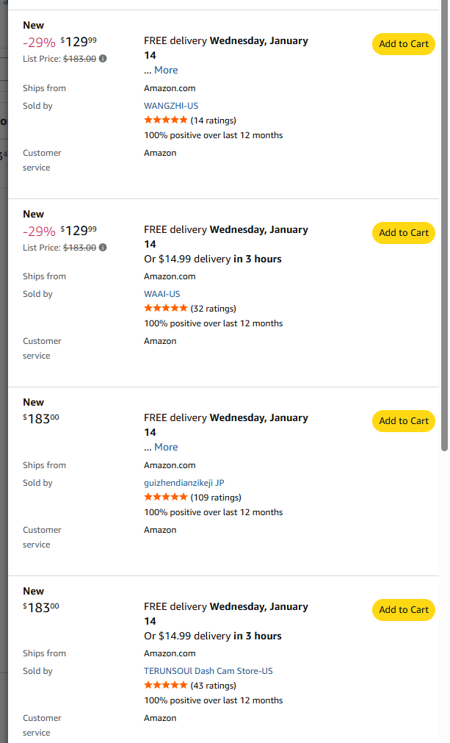Screen dimensions: 450x743
Task: Click the (14 ratings) text
Action: [213, 121]
